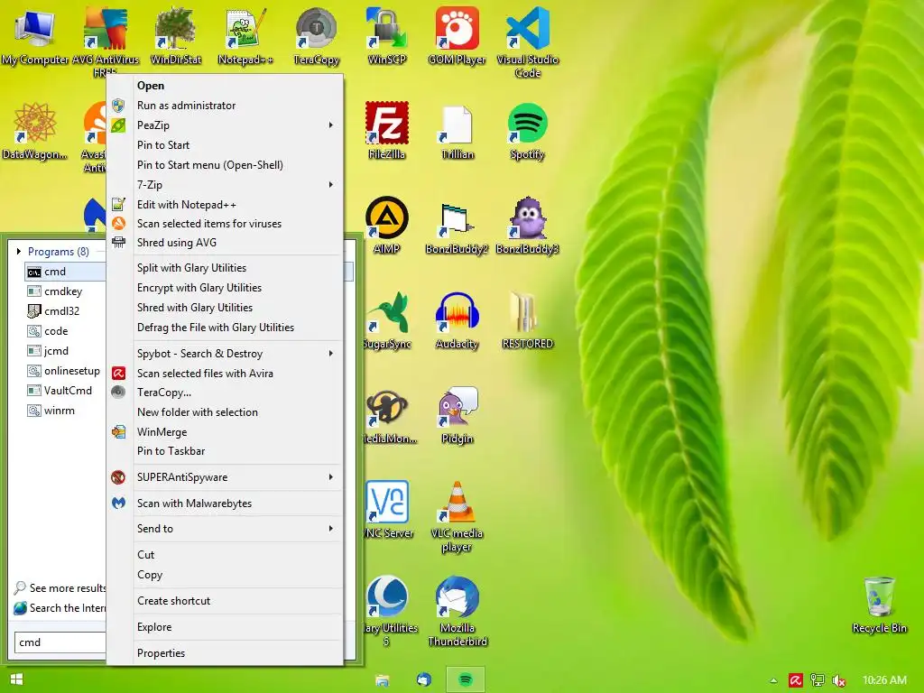This screenshot has width=924, height=693.
Task: Open the Recycle Bin
Action: (879, 605)
